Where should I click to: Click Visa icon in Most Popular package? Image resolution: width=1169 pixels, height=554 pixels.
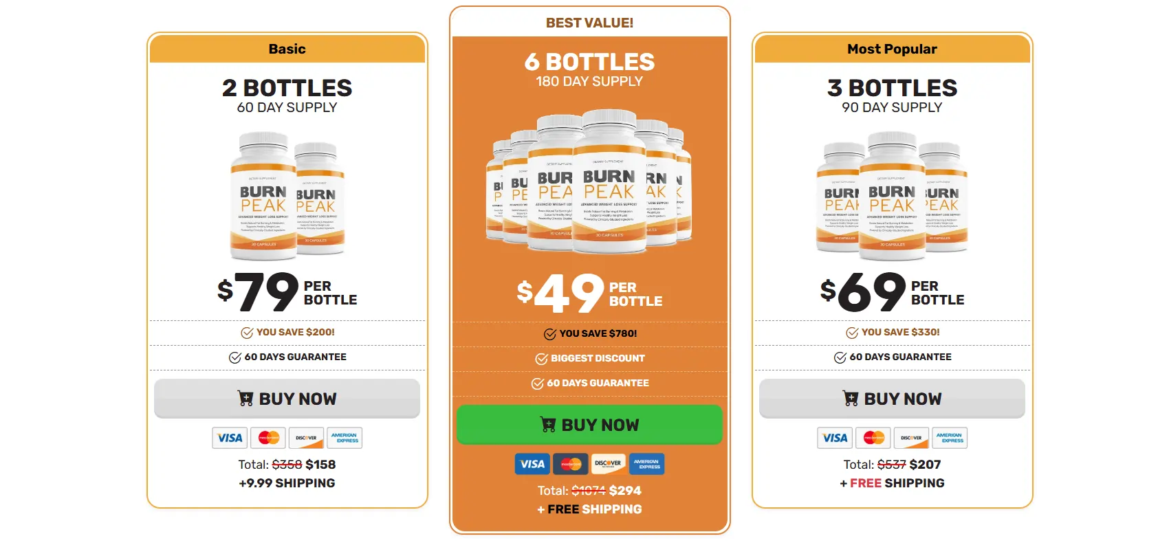point(835,438)
